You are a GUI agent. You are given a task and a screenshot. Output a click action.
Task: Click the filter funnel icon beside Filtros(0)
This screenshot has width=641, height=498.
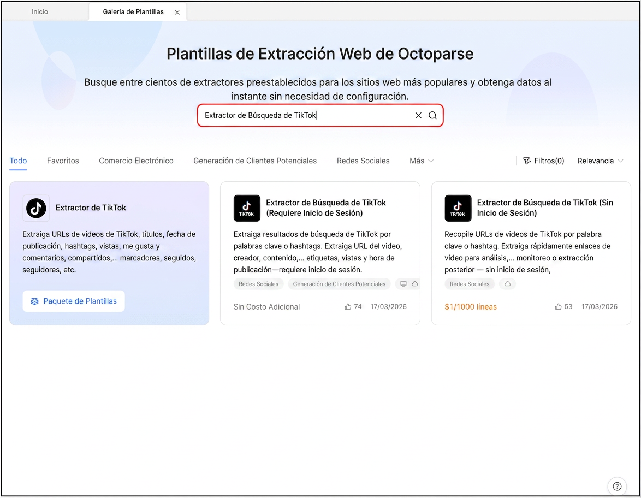(x=527, y=161)
